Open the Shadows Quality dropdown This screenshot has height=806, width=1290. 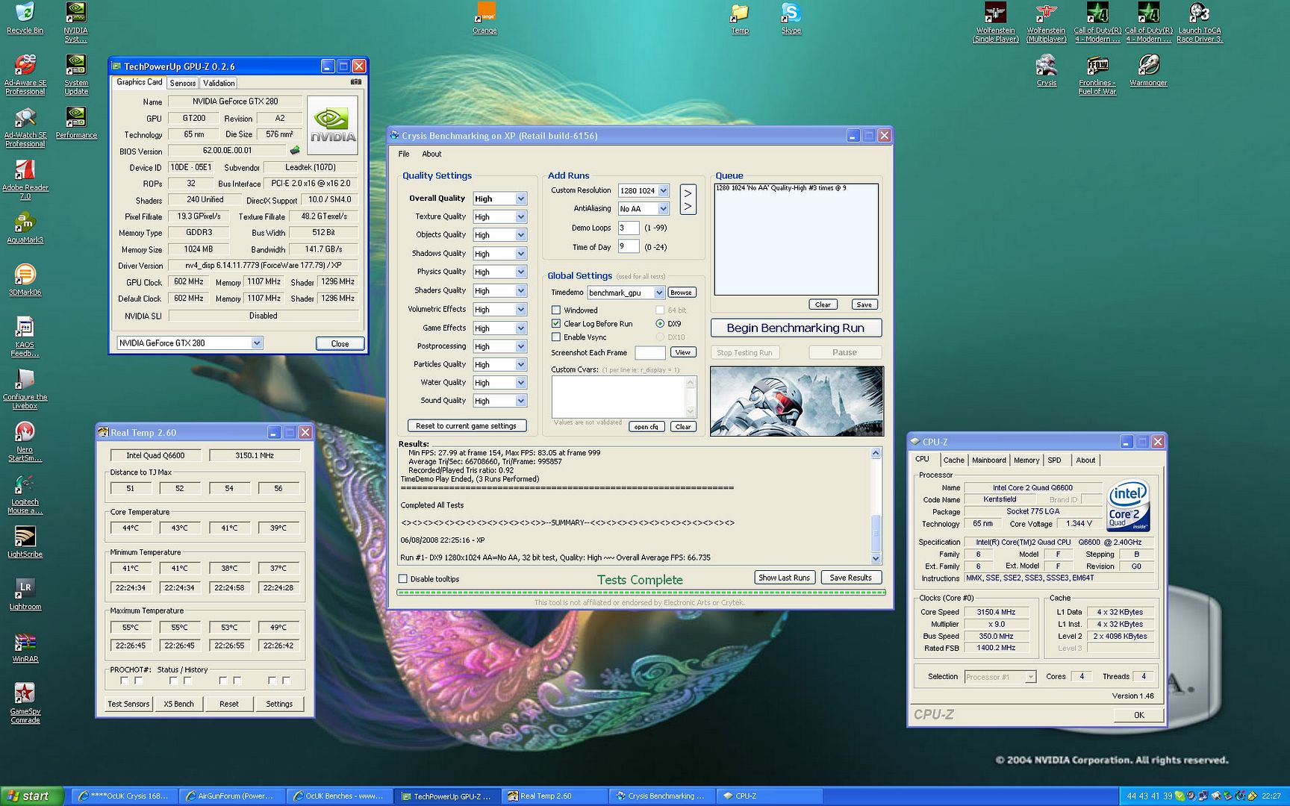click(x=520, y=253)
